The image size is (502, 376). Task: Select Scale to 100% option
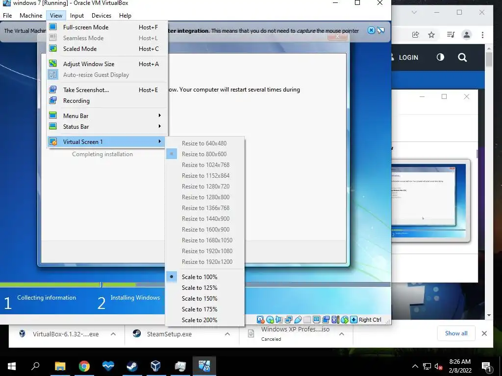[x=205, y=277]
